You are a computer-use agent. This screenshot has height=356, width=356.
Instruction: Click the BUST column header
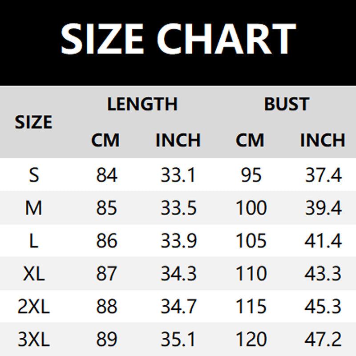[x=287, y=104]
